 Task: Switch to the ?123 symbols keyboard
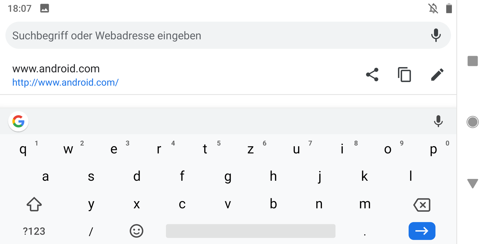pos(34,231)
